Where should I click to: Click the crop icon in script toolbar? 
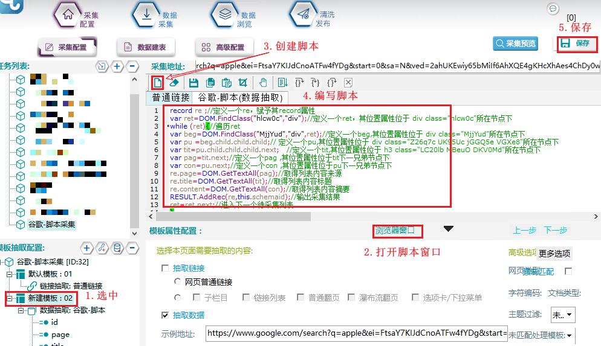click(242, 83)
